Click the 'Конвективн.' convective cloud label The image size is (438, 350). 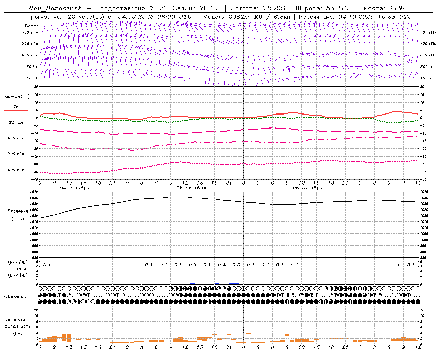[x=17, y=320]
